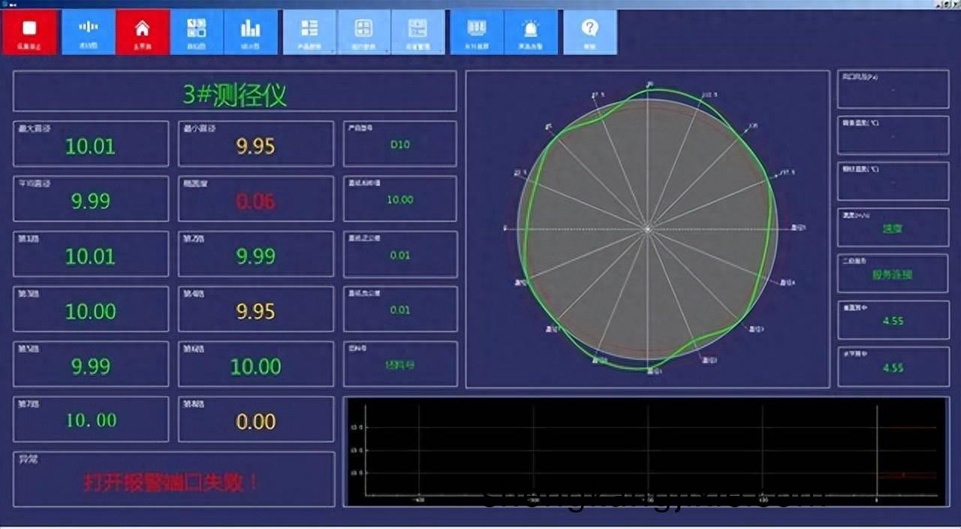Click the vertical cursor line in trend chart
The image size is (961, 529).
[x=878, y=449]
